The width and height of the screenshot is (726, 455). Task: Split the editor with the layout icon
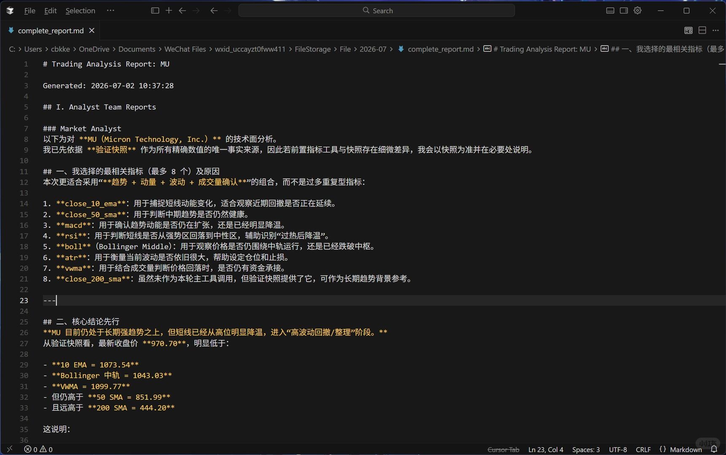702,30
